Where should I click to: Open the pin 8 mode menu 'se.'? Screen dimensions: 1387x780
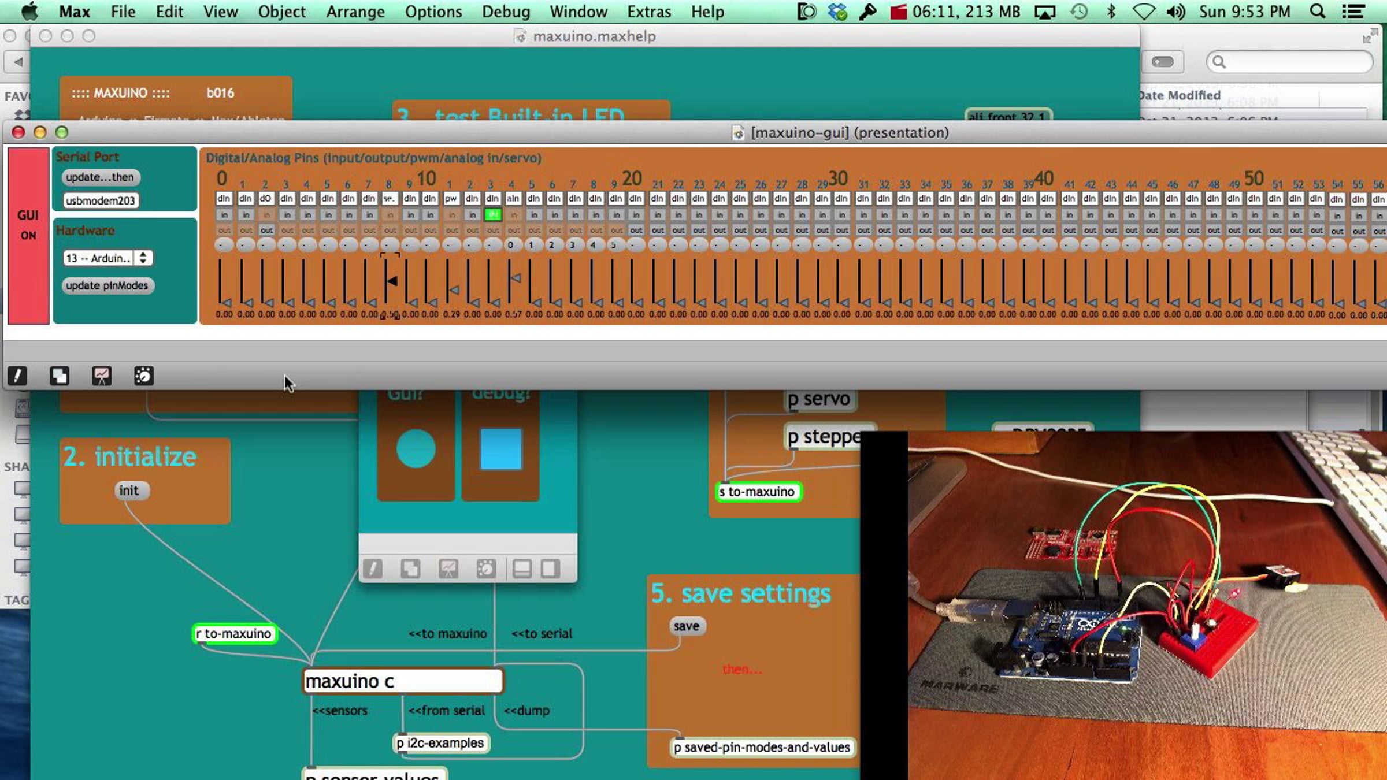pyautogui.click(x=389, y=198)
